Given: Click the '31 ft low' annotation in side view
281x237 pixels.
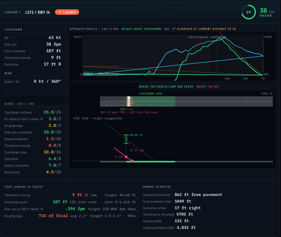Looking at the screenshot, I should click(137, 150).
